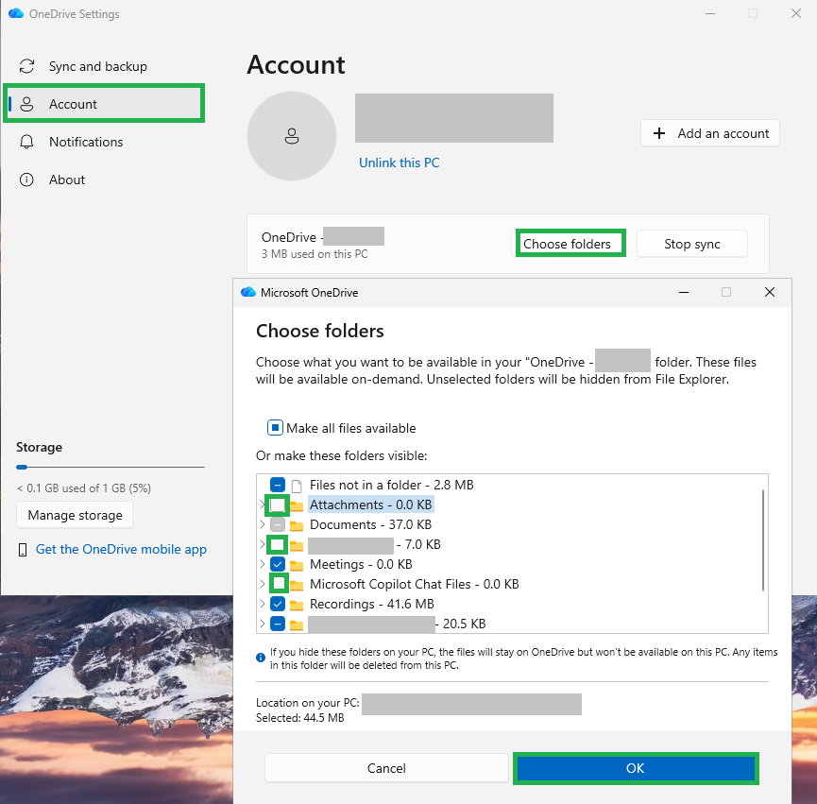Expand the Recordings folder chevron
The width and height of the screenshot is (817, 804).
(263, 604)
